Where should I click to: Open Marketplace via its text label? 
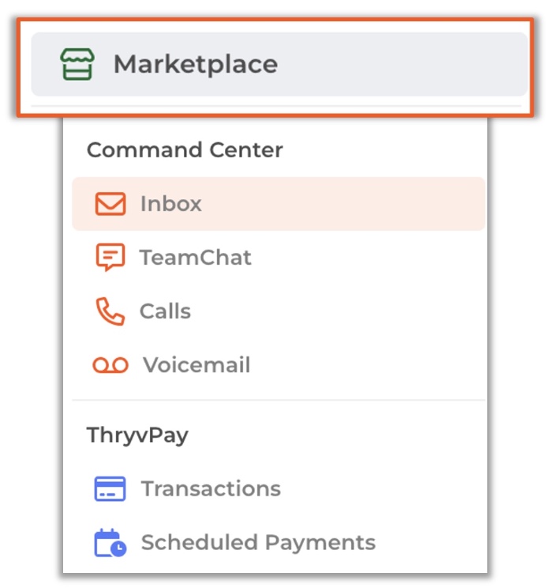click(x=196, y=65)
